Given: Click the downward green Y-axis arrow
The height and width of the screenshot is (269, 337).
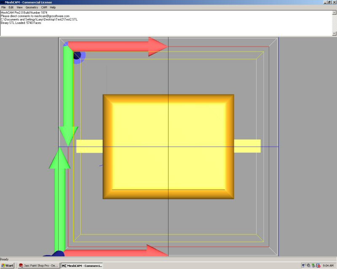Looking at the screenshot, I should (68, 92).
